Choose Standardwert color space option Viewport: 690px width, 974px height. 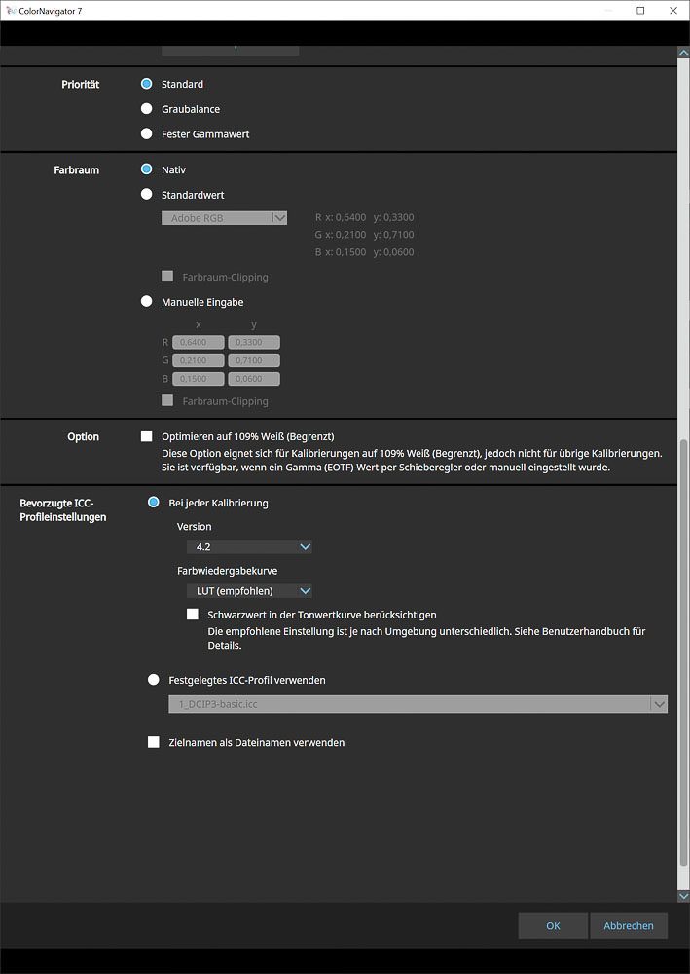click(147, 195)
